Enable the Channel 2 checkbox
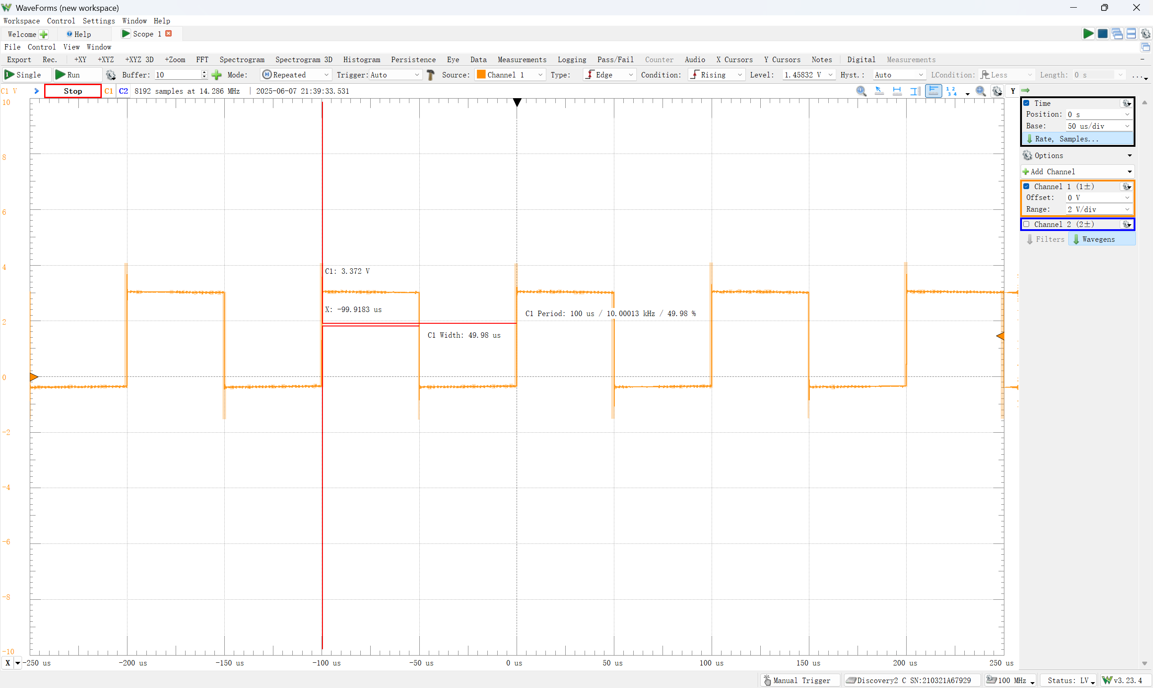Screen dimensions: 1153x688 point(1026,224)
